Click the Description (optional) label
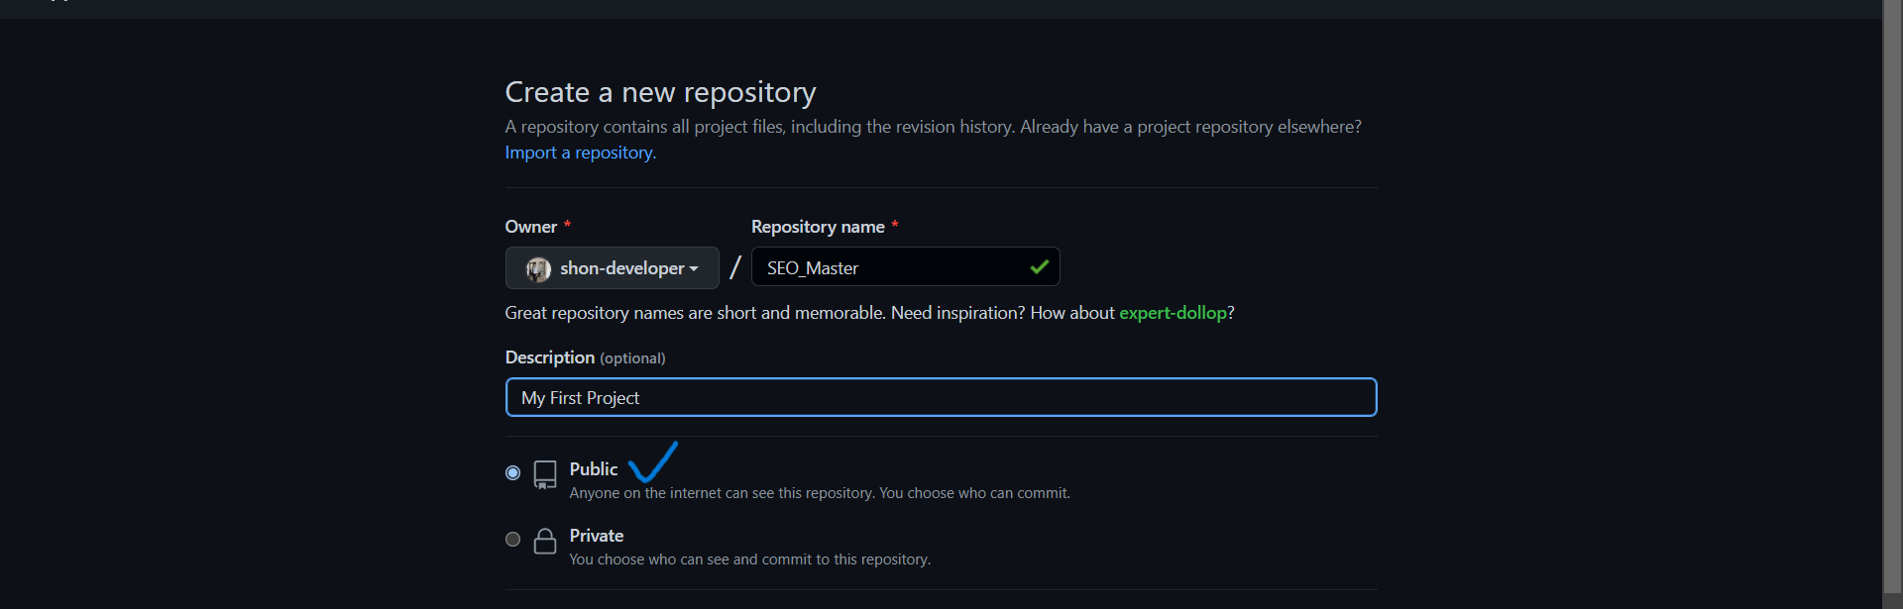 point(585,357)
